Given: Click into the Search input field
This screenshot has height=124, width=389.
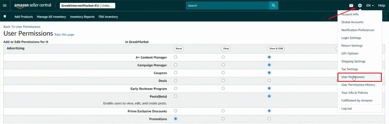Looking at the screenshot, I should 227,6.
